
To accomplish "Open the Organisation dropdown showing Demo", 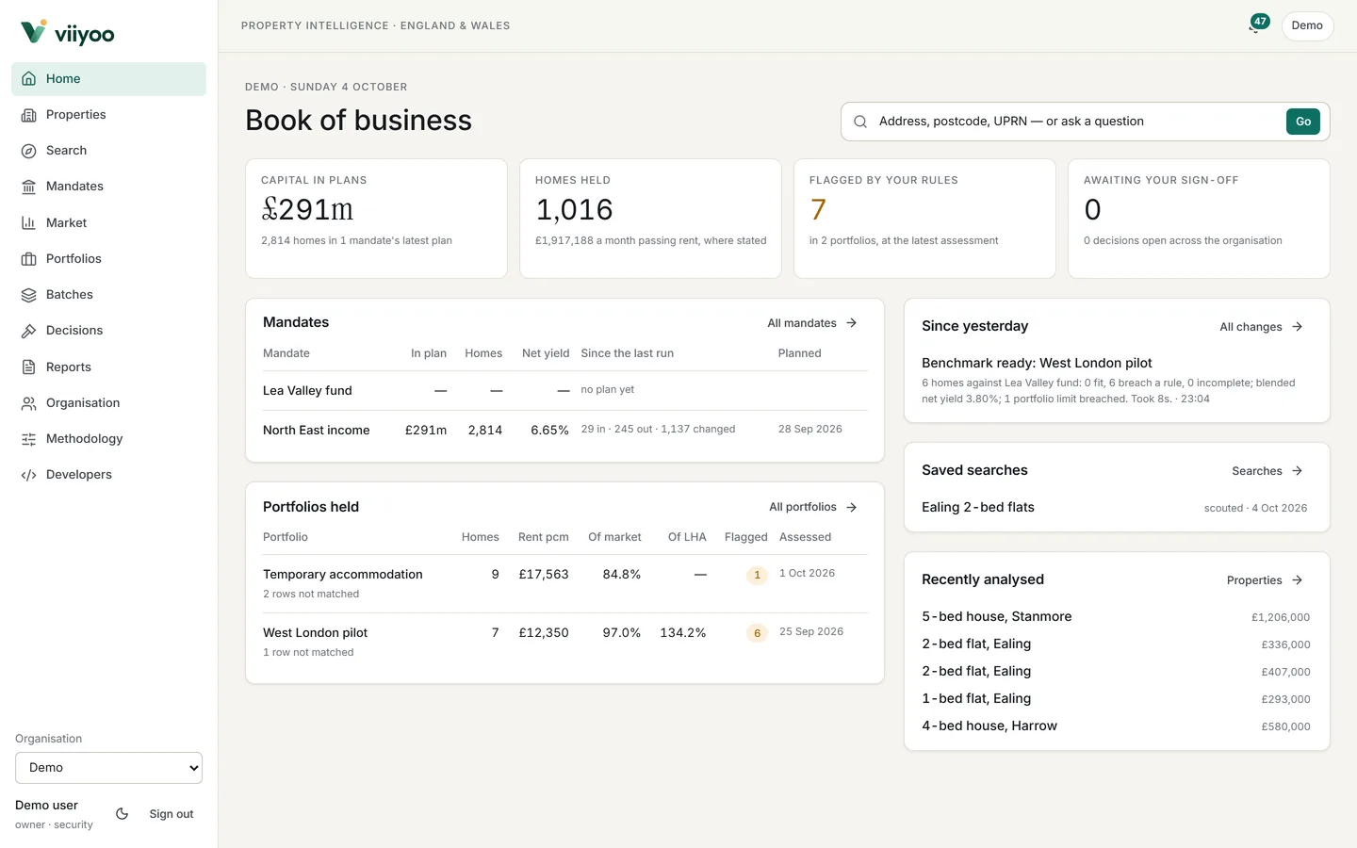I will click(108, 768).
